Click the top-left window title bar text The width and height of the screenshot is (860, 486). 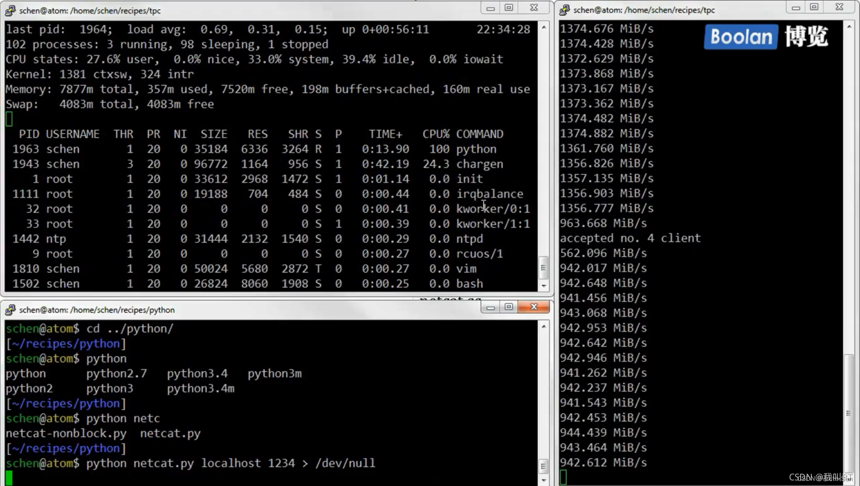coord(90,10)
